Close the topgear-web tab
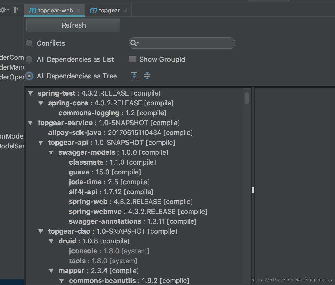This screenshot has height=285, width=335. 79,11
